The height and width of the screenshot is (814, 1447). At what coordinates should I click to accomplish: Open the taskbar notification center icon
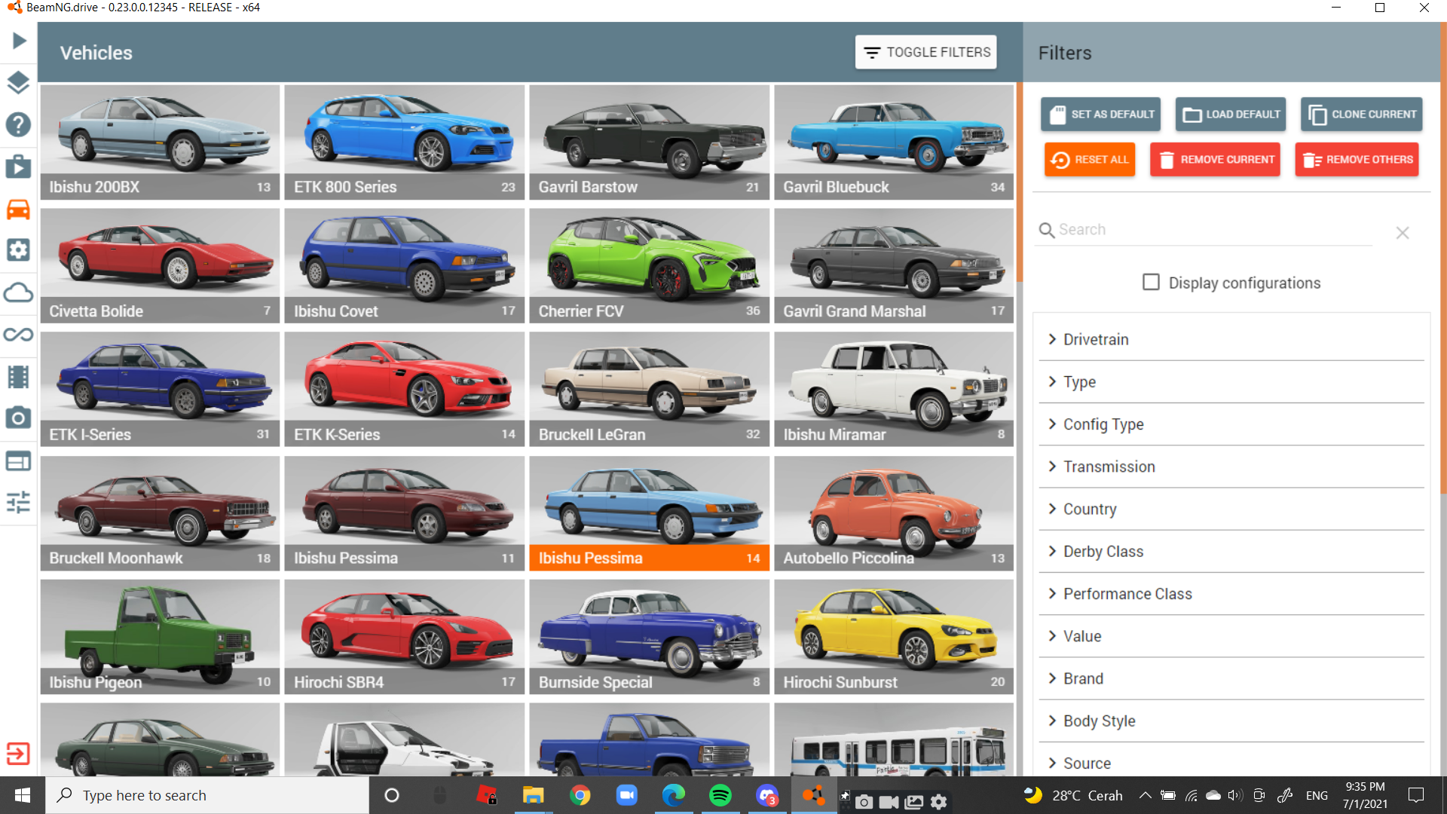(1416, 795)
